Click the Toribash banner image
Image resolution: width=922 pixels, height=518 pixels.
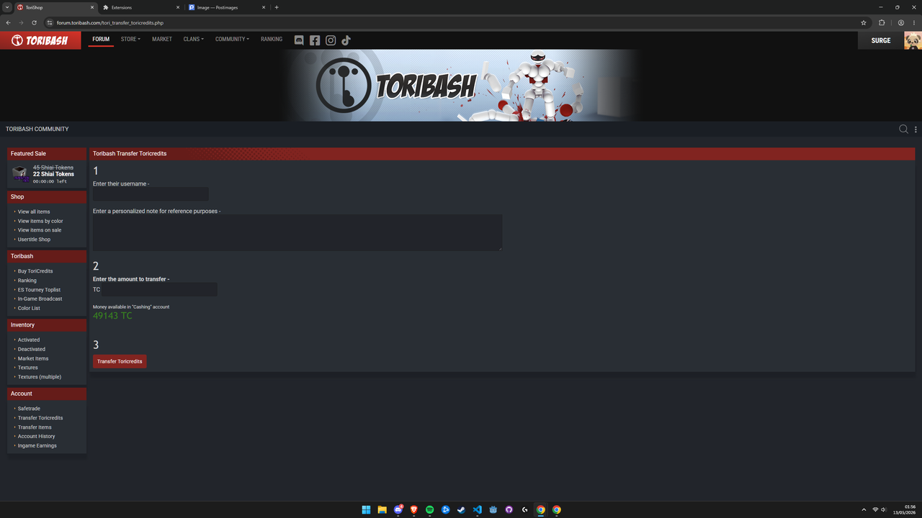[x=461, y=85]
